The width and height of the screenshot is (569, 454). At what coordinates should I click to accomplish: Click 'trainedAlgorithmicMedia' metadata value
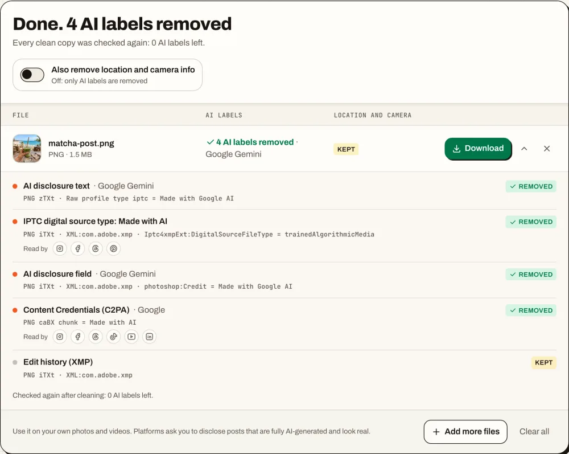[329, 234]
